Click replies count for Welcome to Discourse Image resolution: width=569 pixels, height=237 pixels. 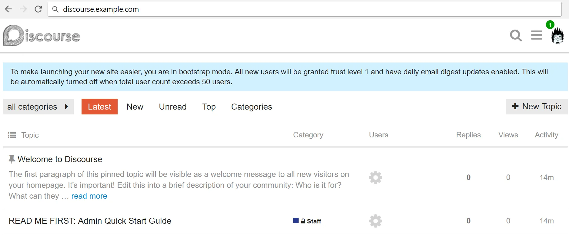pos(468,177)
